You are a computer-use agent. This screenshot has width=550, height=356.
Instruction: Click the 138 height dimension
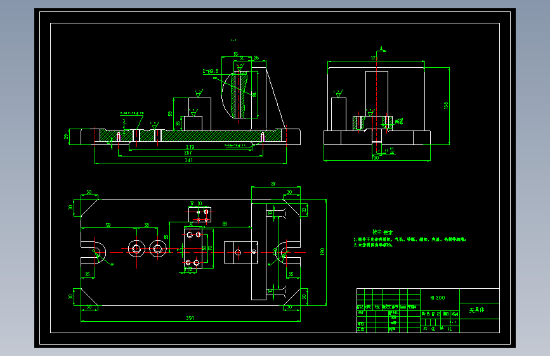pyautogui.click(x=446, y=105)
